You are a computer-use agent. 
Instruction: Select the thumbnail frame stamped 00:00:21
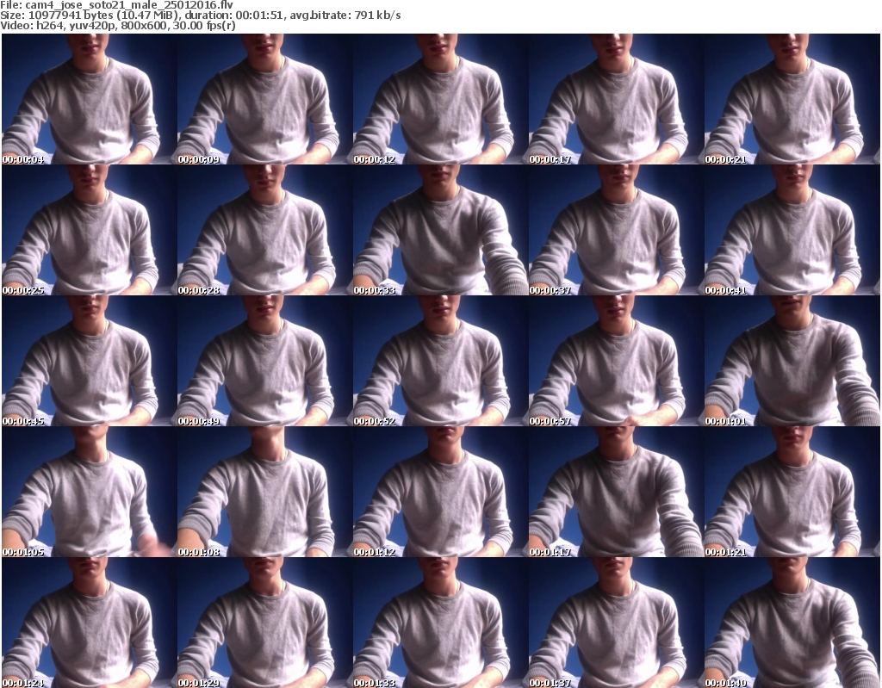[x=792, y=99]
